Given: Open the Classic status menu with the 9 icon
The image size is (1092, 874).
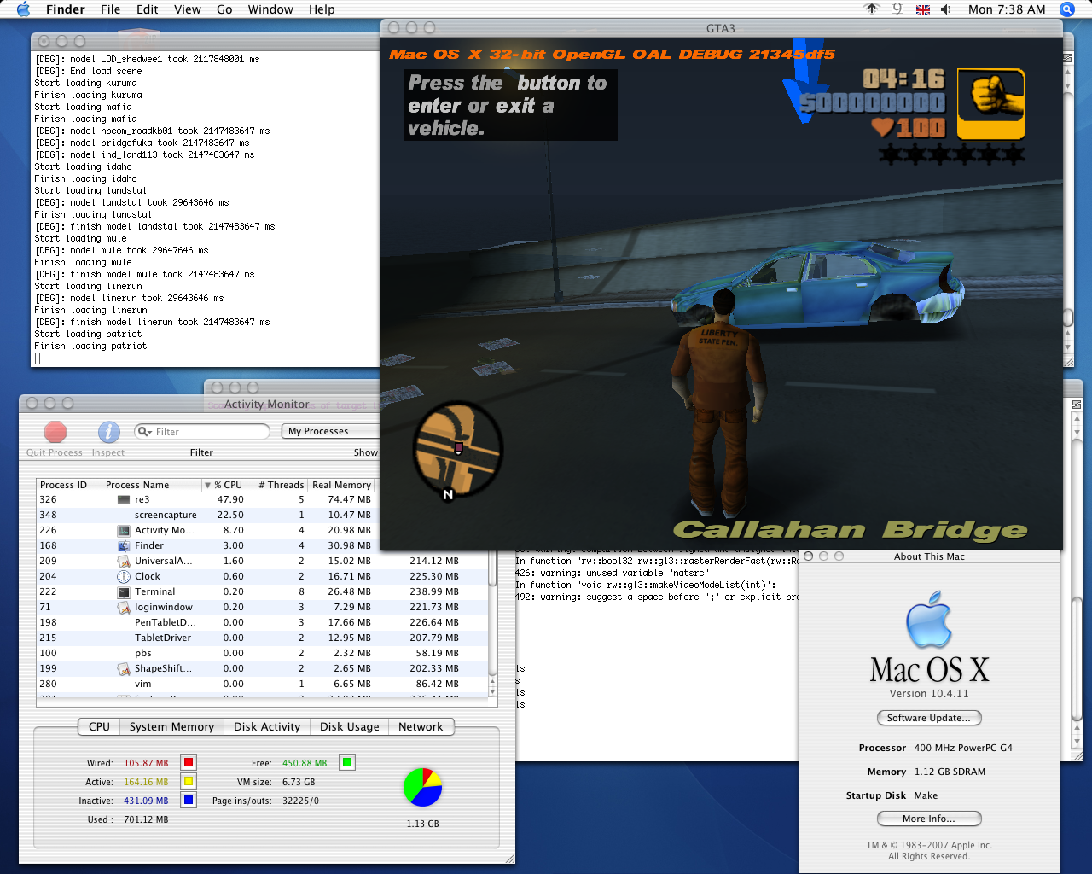Looking at the screenshot, I should pyautogui.click(x=897, y=9).
